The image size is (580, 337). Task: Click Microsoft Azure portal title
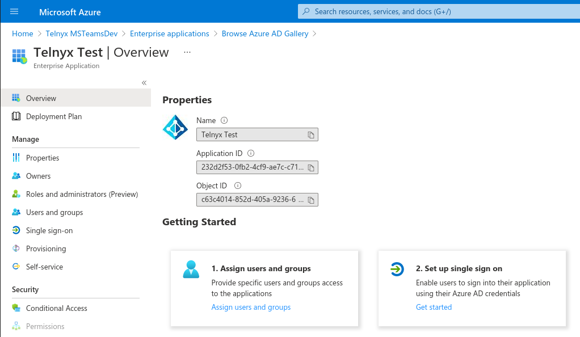pos(70,12)
